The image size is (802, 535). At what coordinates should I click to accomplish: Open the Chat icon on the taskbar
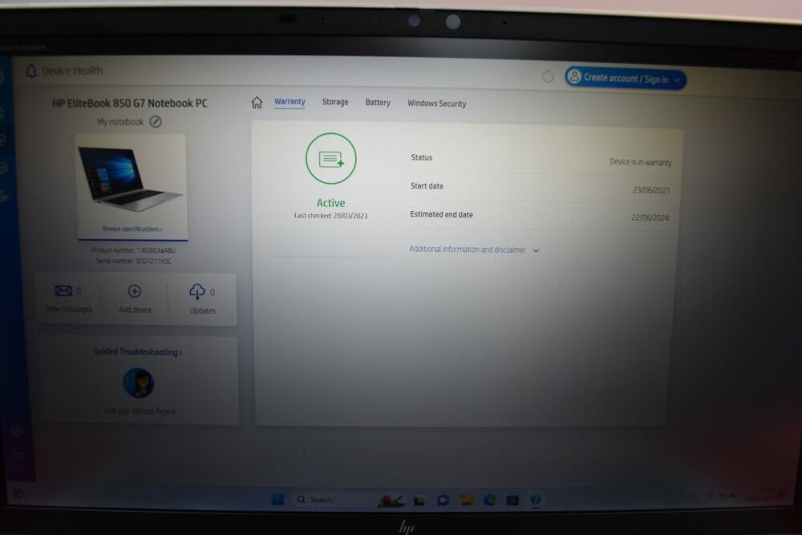coord(443,501)
